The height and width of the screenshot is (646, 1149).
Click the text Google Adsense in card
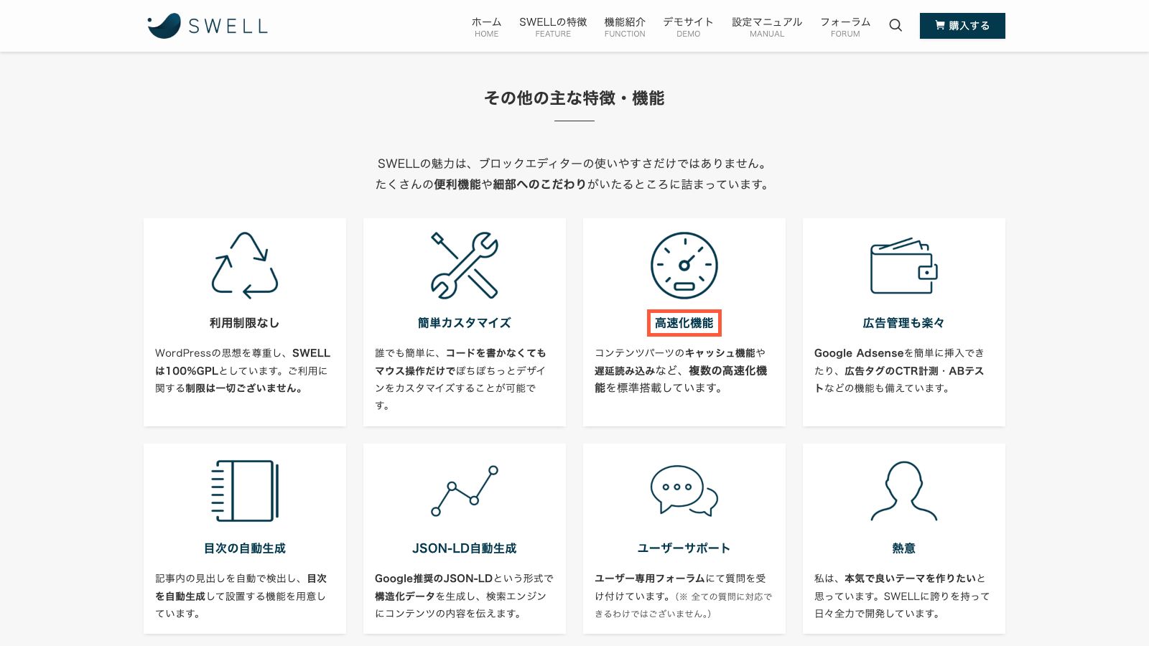click(x=859, y=353)
